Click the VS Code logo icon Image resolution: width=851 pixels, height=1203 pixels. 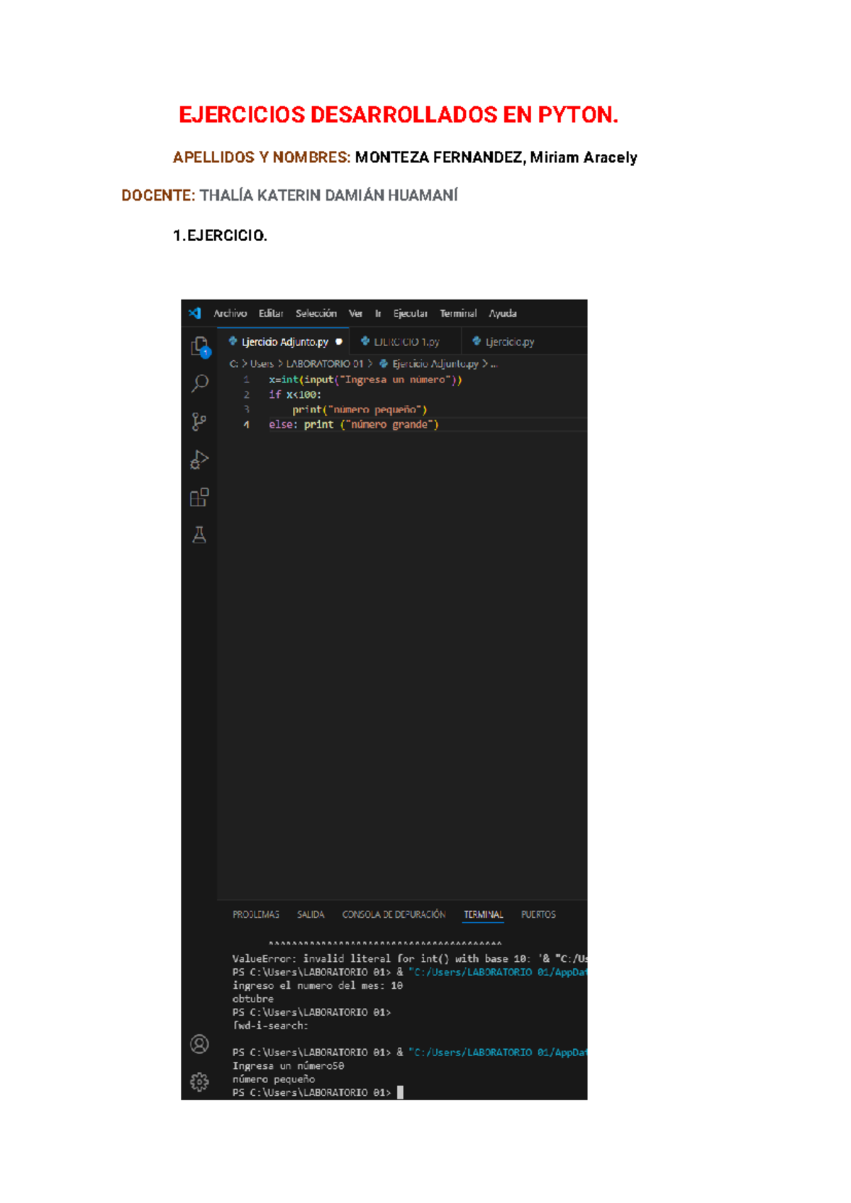[195, 313]
